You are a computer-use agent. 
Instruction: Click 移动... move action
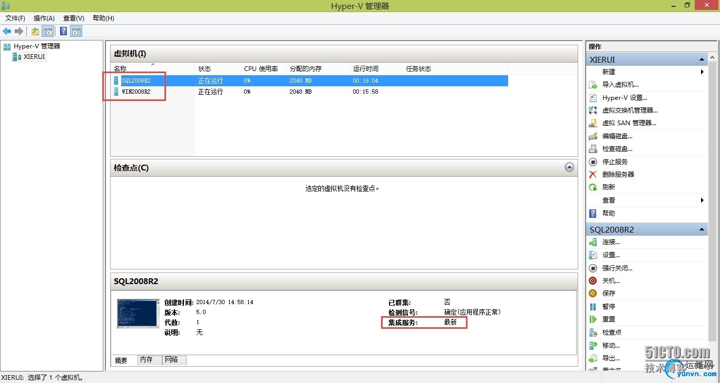coord(611,345)
